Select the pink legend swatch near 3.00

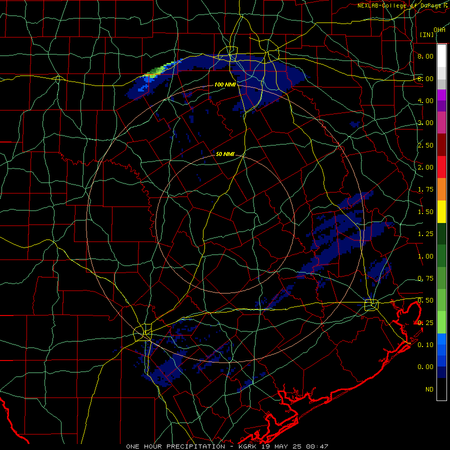pyautogui.click(x=441, y=122)
